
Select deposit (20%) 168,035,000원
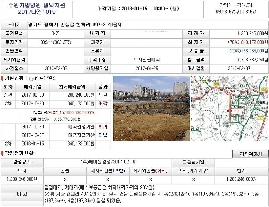tap(248, 51)
